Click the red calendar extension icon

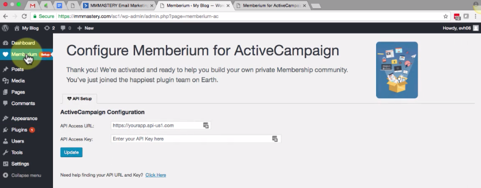point(457,17)
